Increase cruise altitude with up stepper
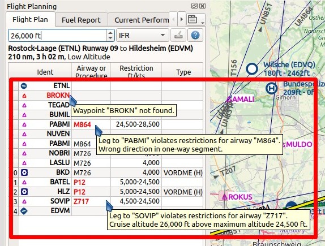This screenshot has height=246, width=325. pyautogui.click(x=110, y=33)
